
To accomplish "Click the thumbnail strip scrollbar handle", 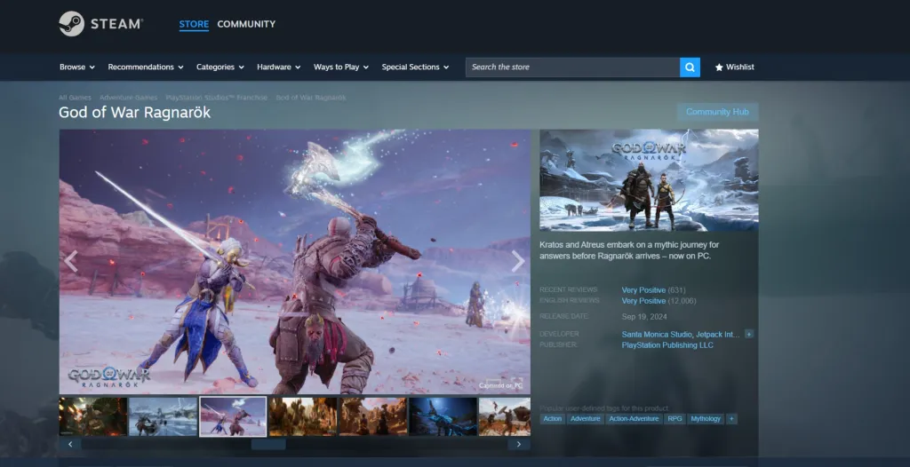I will point(268,445).
